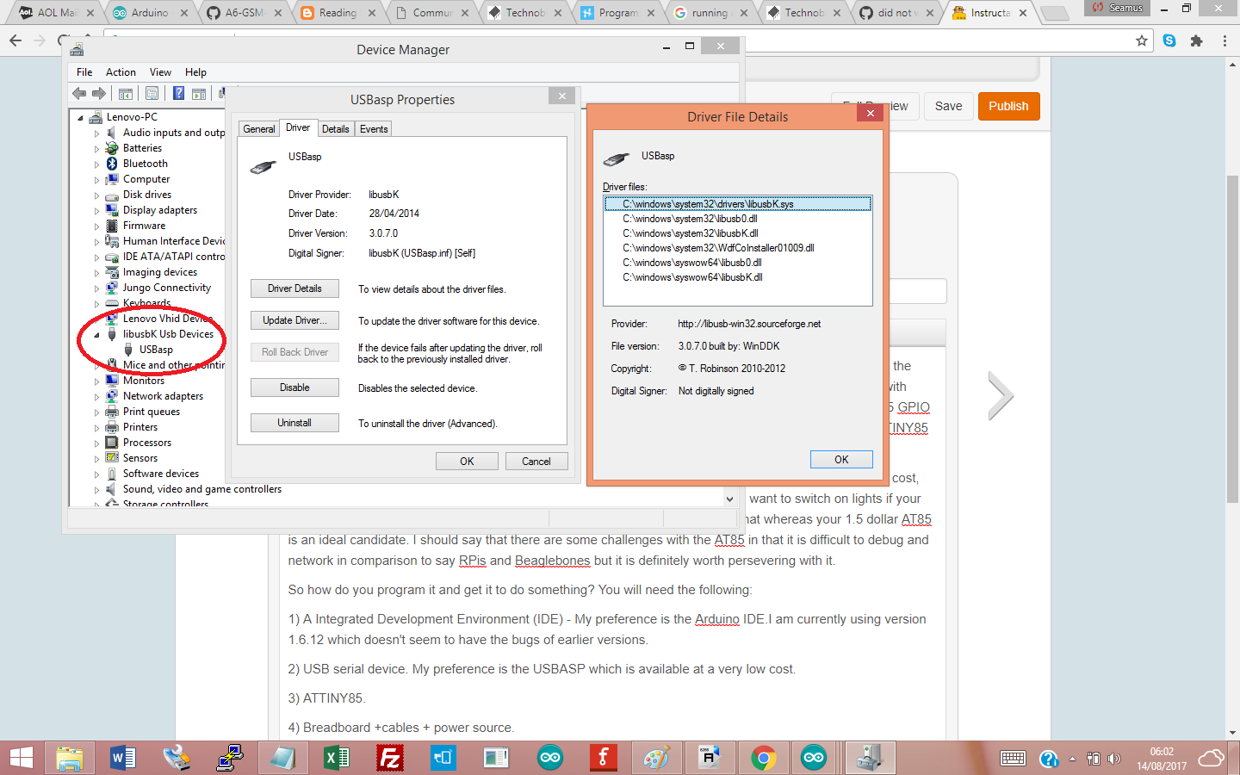The image size is (1240, 775).
Task: Click the touch keyboard tray icon
Action: [x=1013, y=759]
